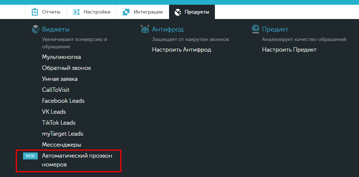This screenshot has width=359, height=177.
Task: Click the Предикт crystal ball icon
Action: point(255,29)
